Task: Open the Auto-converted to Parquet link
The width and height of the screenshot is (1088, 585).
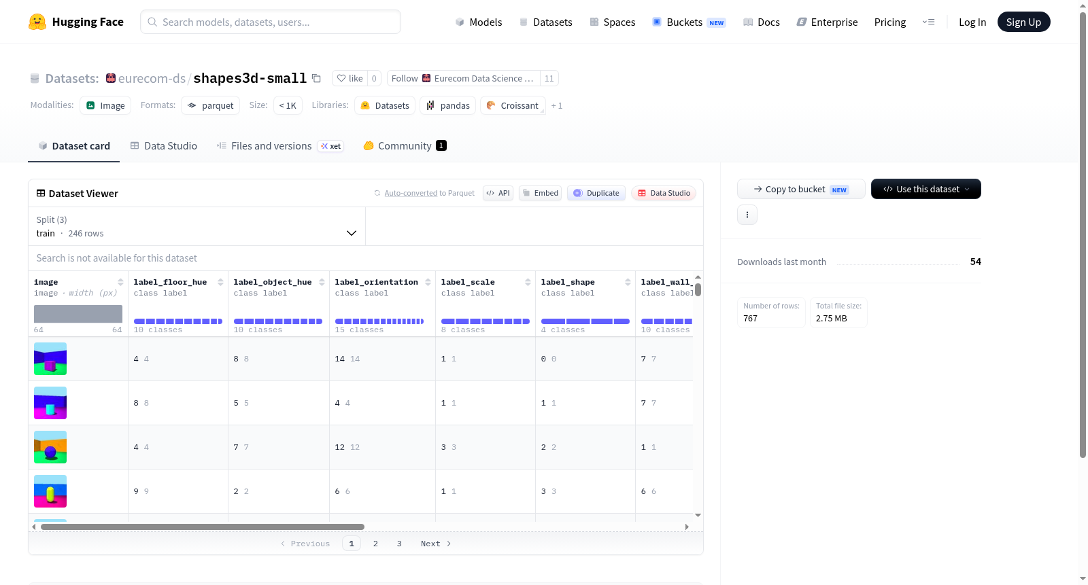Action: point(429,193)
